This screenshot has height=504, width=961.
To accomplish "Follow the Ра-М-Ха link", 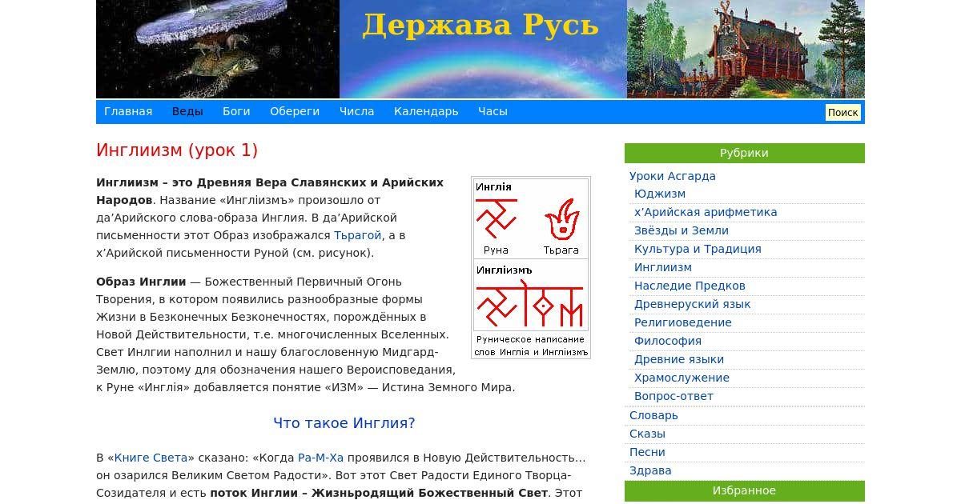I will (320, 458).
